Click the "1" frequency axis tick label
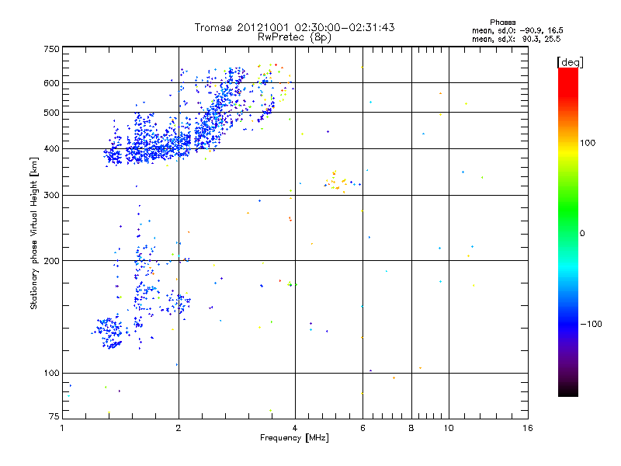Screen dimensions: 621x466 point(63,428)
